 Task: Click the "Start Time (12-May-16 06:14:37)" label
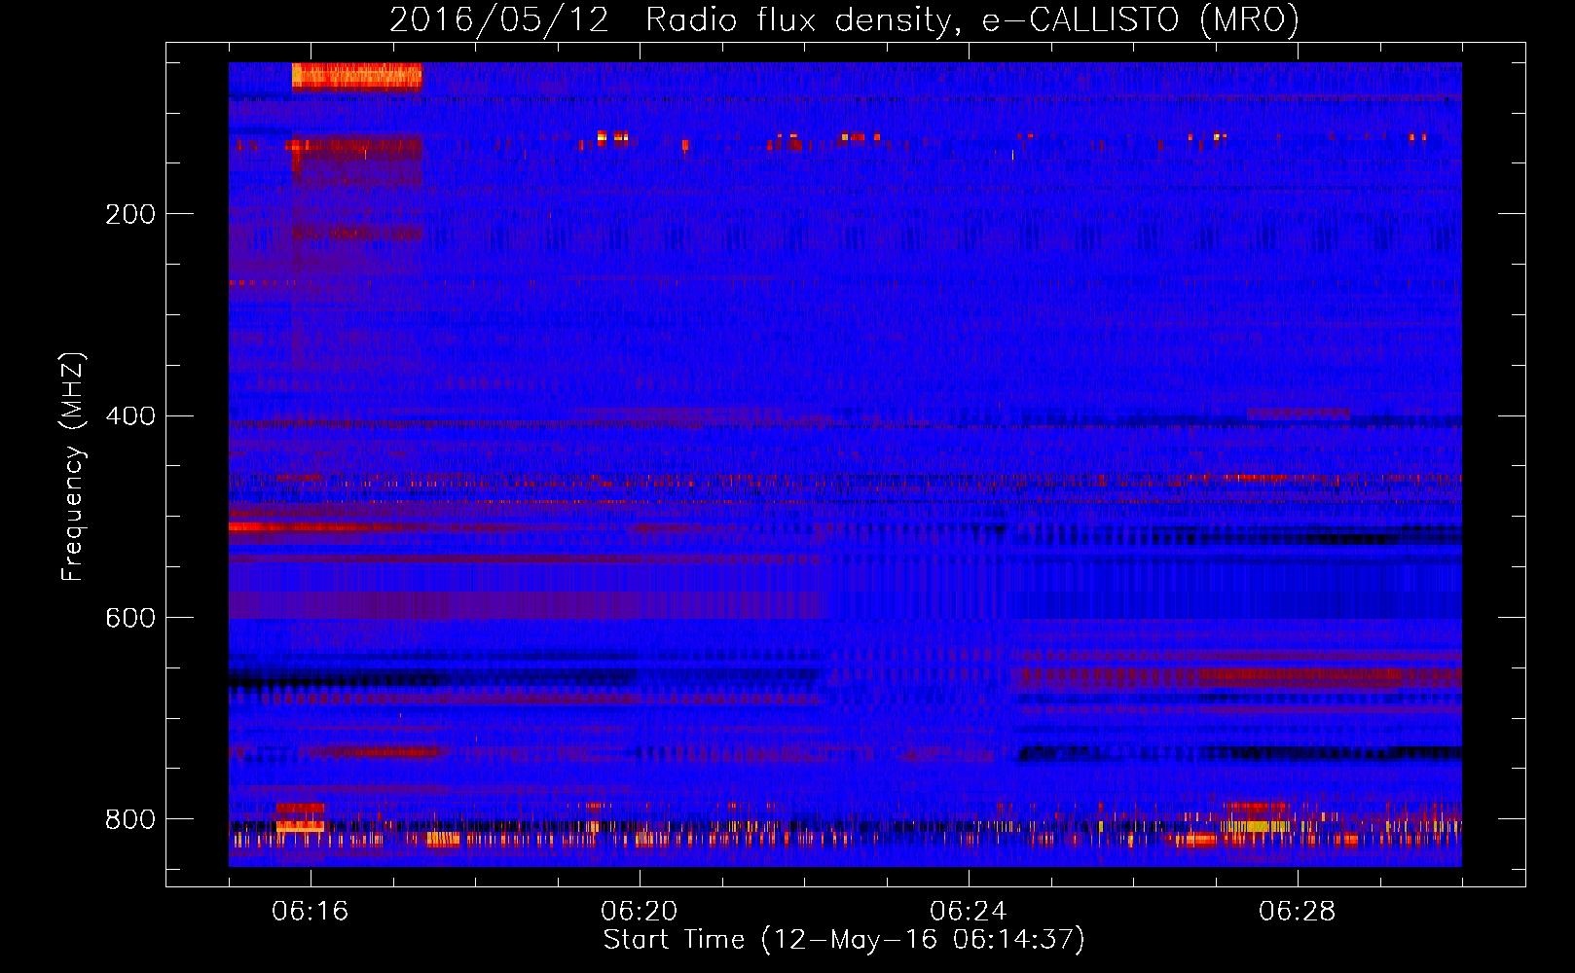coord(844,940)
